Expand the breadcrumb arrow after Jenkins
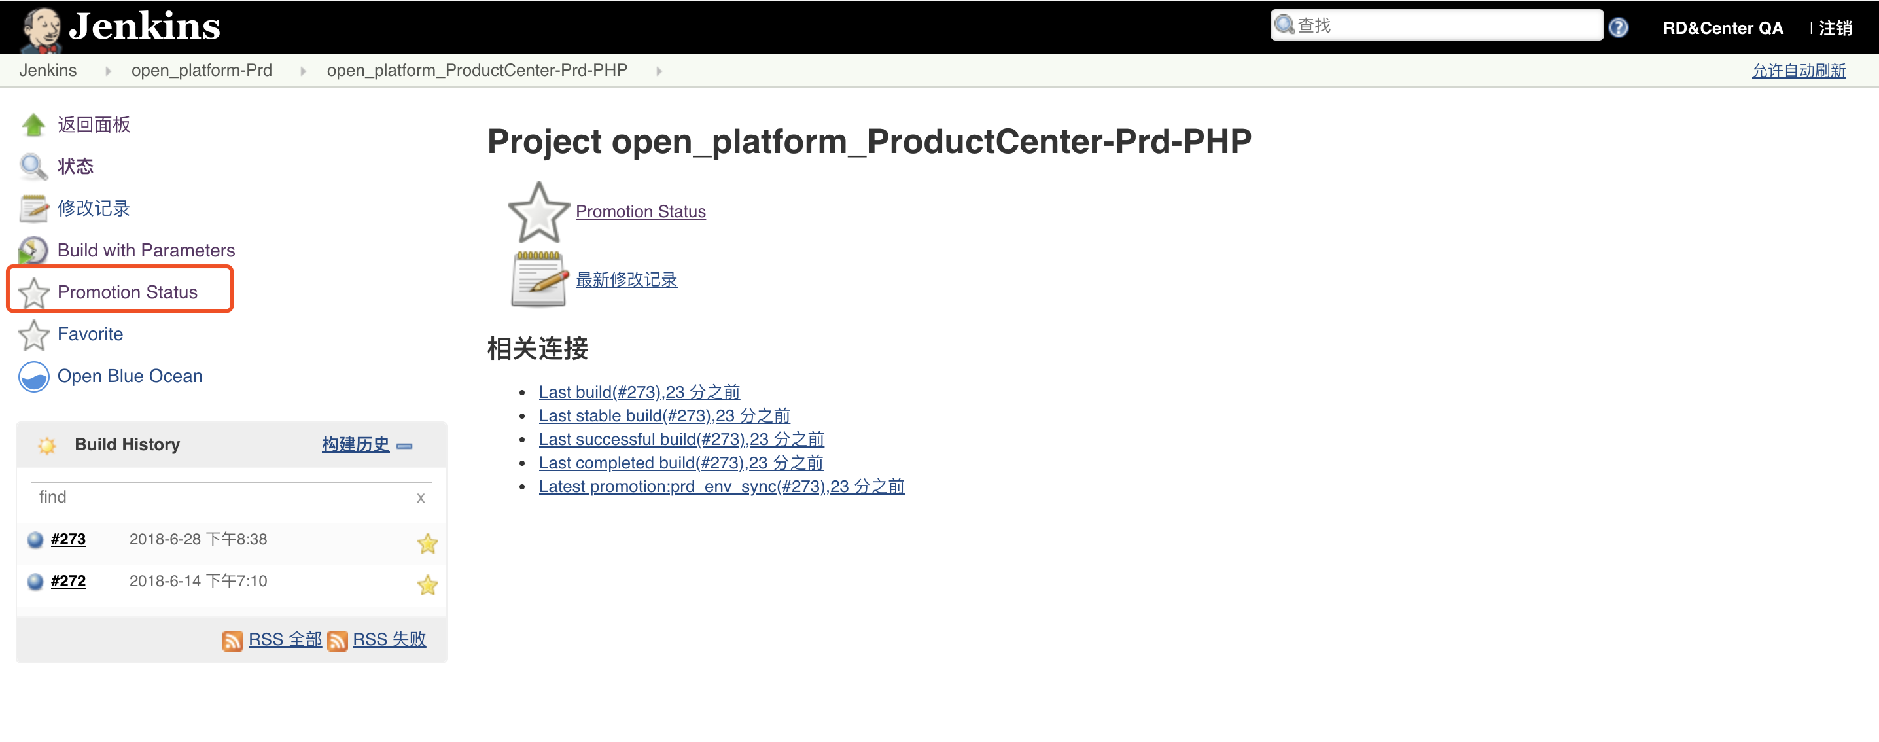 click(108, 71)
